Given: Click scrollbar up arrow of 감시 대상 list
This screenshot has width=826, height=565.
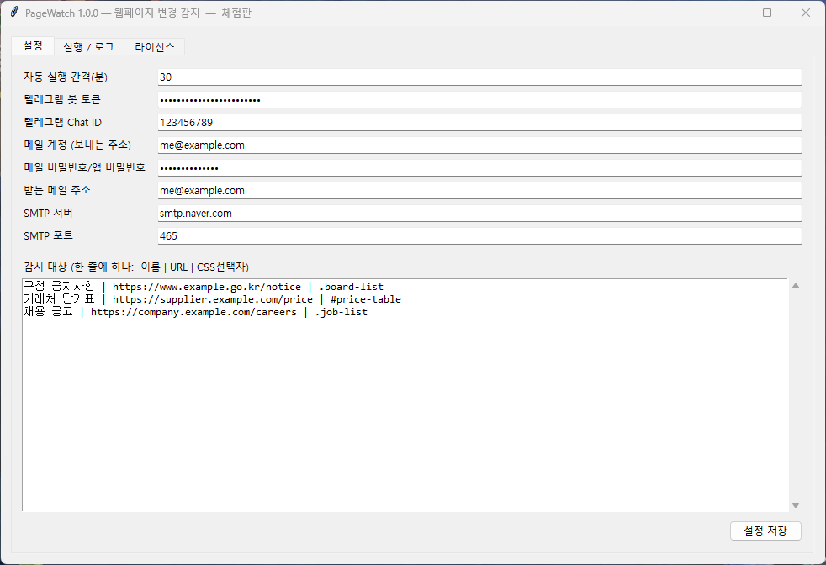Looking at the screenshot, I should click(x=796, y=286).
